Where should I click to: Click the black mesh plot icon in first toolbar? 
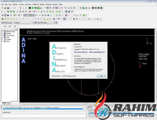click(x=30, y=8)
